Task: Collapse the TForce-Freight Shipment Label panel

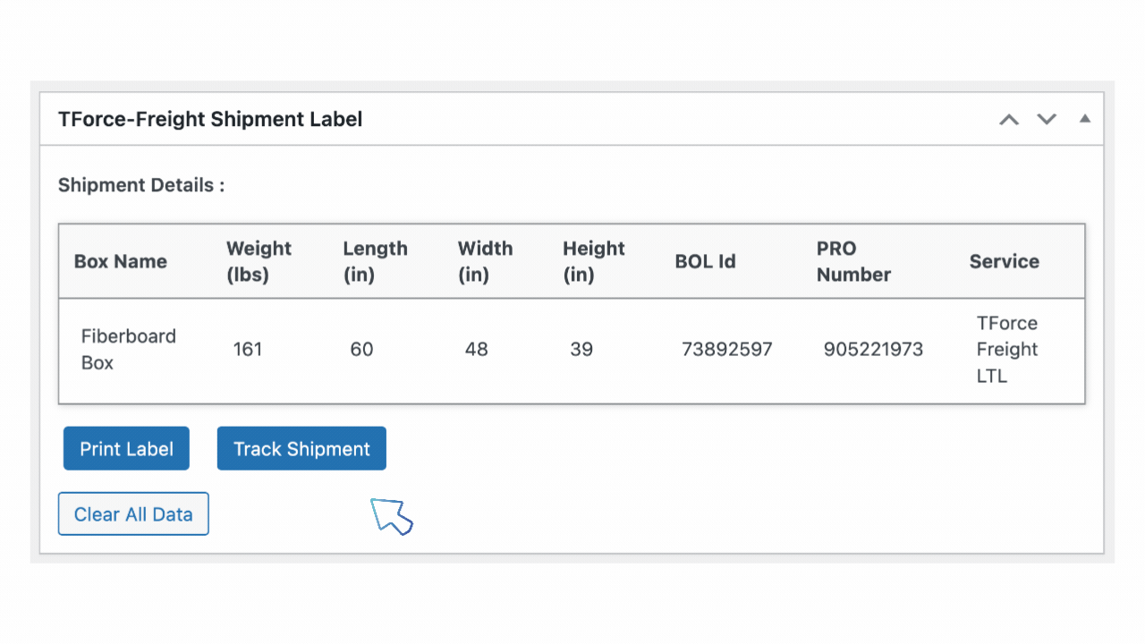Action: pyautogui.click(x=1085, y=119)
